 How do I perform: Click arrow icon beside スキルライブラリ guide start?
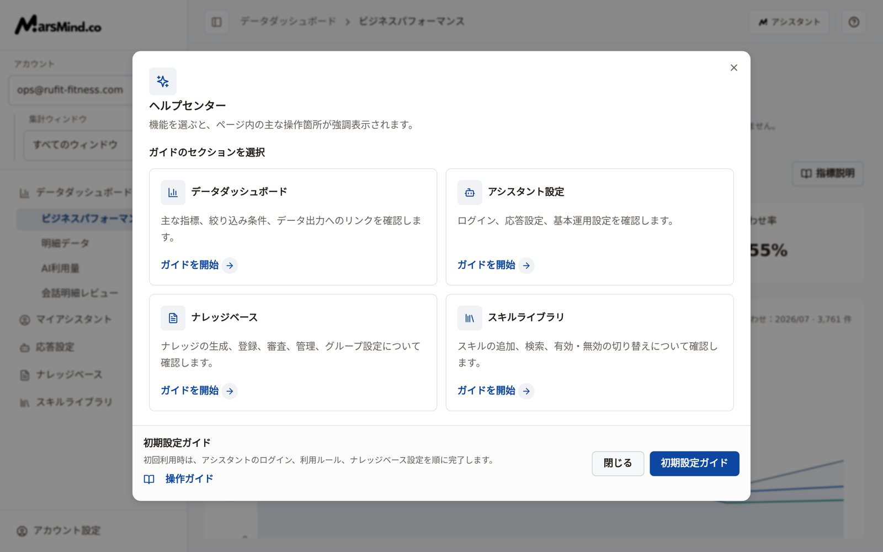(x=526, y=391)
